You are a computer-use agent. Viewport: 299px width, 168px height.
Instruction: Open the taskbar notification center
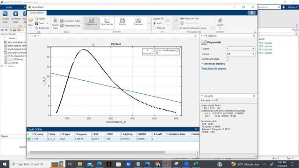pyautogui.click(x=292, y=164)
